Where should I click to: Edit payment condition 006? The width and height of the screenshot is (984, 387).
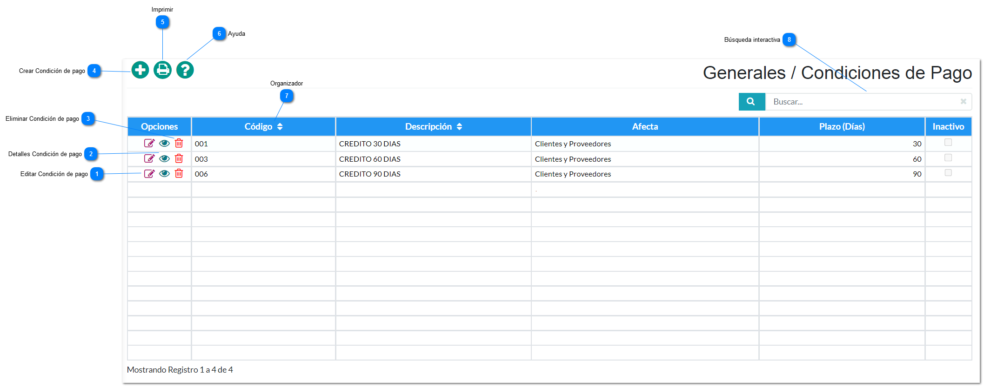pyautogui.click(x=149, y=174)
